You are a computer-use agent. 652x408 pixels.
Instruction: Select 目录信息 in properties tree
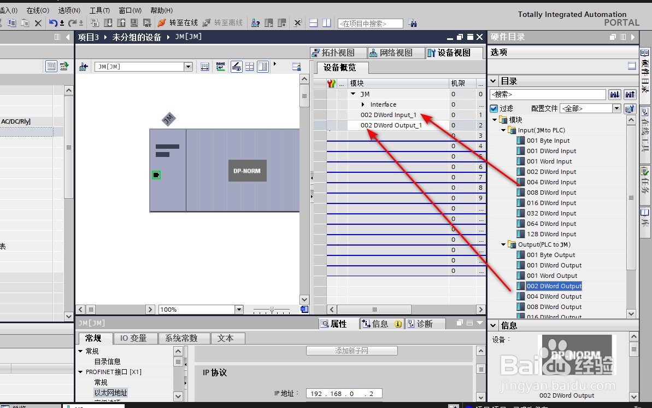[x=107, y=362]
